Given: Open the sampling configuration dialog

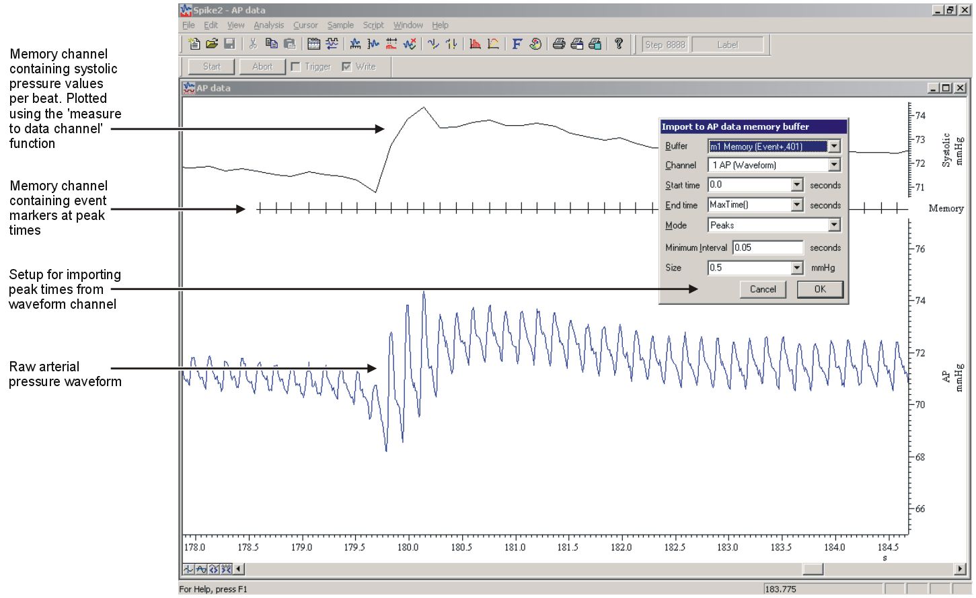Looking at the screenshot, I should 312,44.
